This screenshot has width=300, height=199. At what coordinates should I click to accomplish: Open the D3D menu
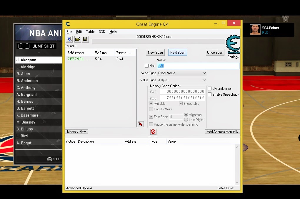102,32
